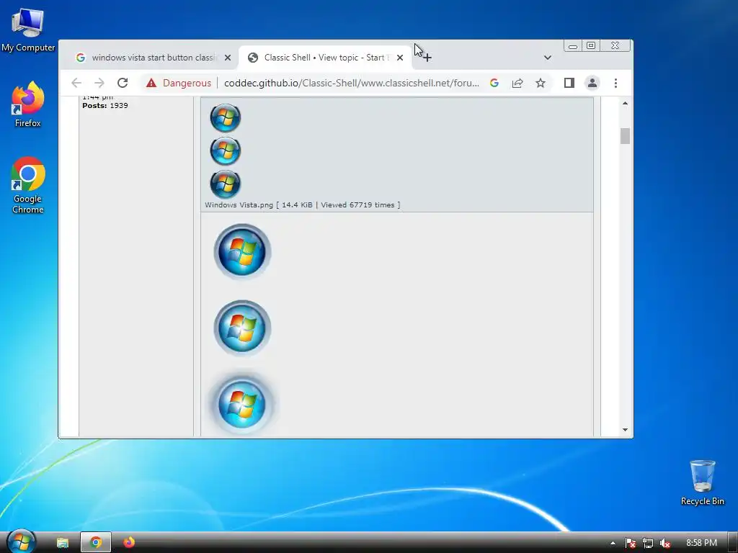Select the Recycle Bin desktop icon
The image size is (738, 553).
702,482
